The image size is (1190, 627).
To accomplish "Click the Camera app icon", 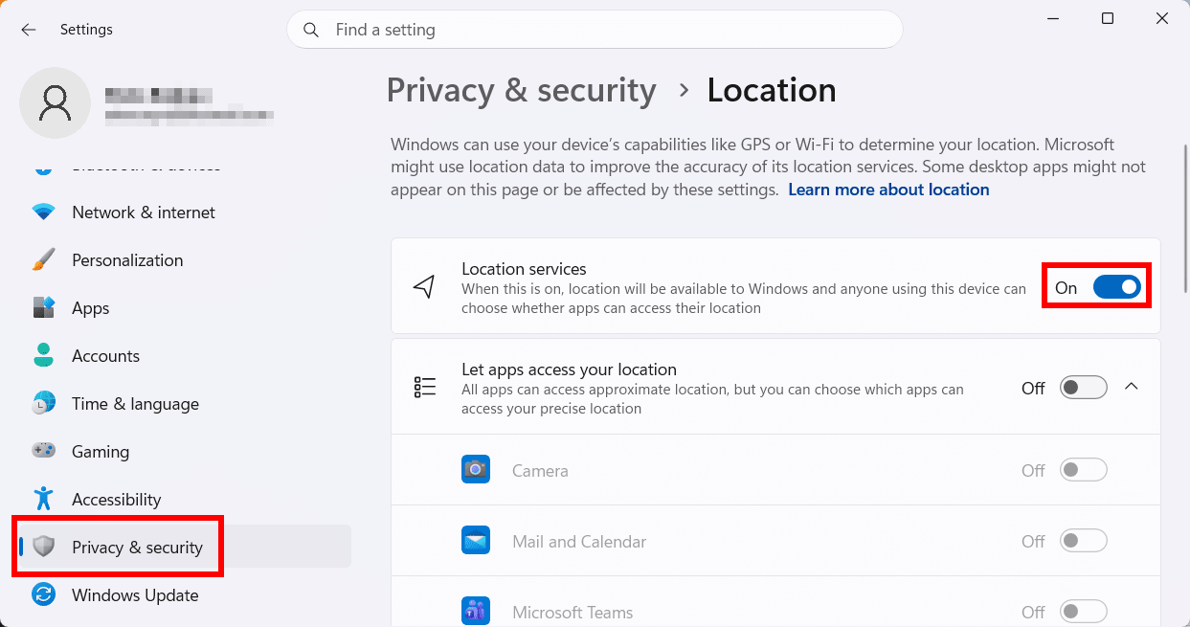I will (476, 470).
